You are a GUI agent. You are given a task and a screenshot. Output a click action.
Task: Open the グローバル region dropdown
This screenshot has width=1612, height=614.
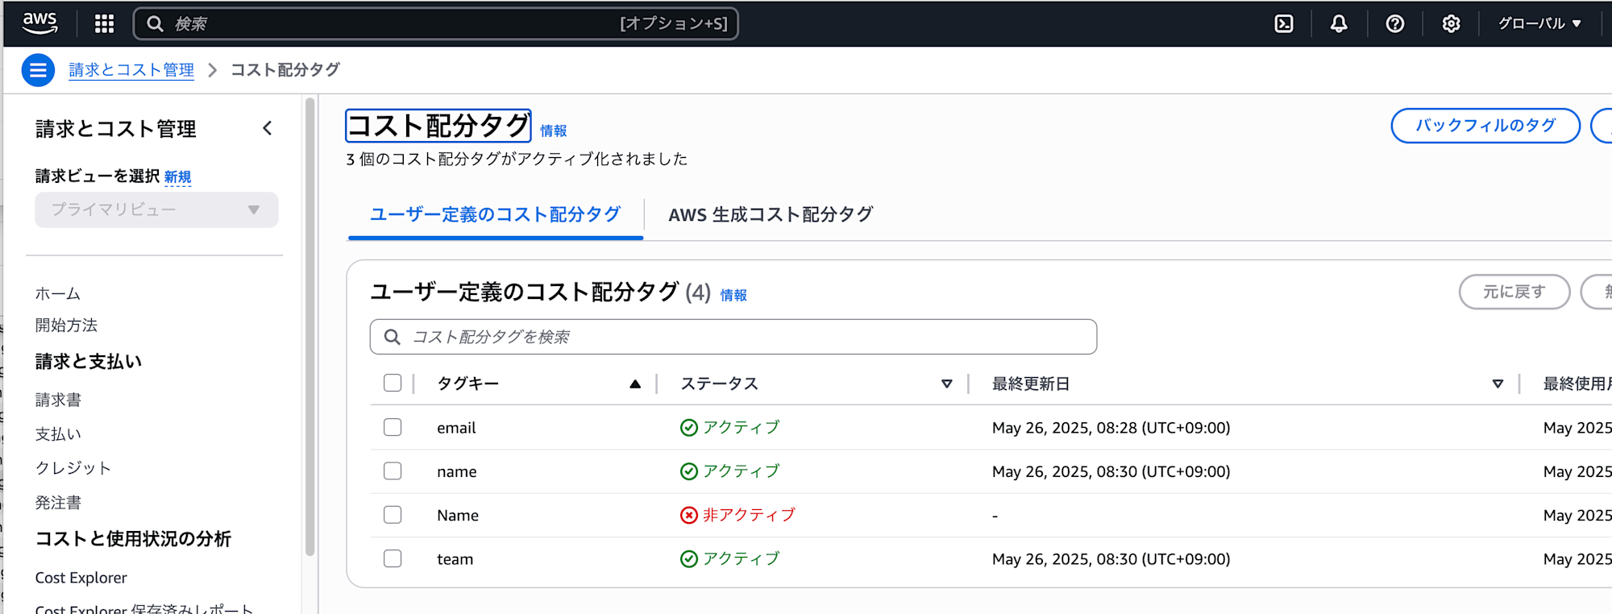[1539, 23]
